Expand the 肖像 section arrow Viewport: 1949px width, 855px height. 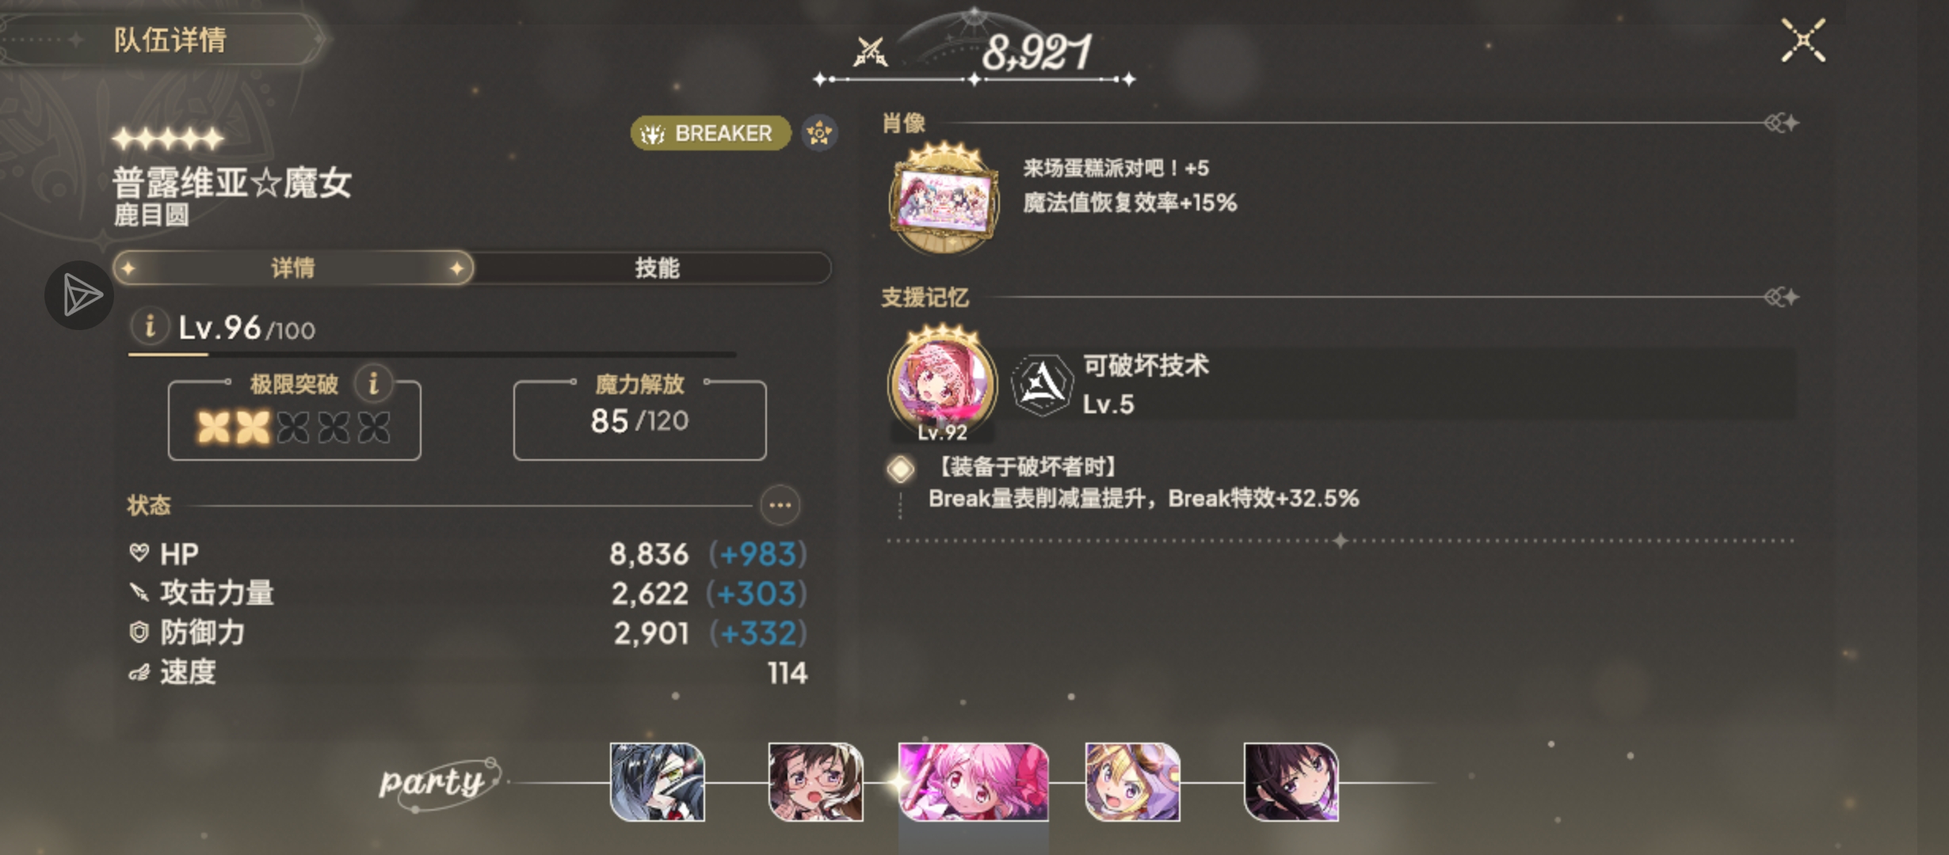click(x=1782, y=123)
